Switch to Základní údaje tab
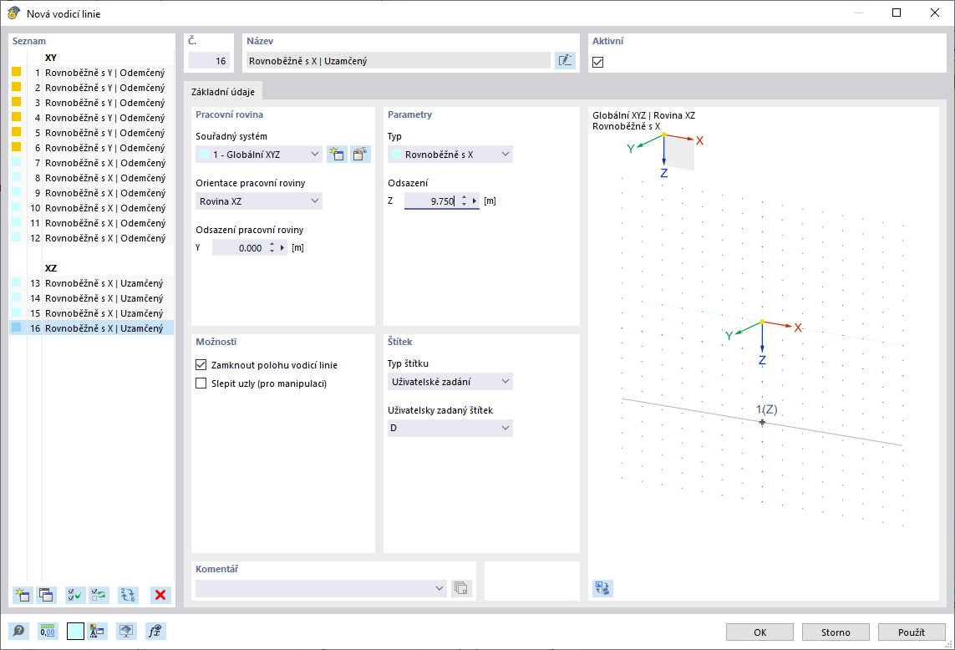The image size is (955, 650). tap(223, 91)
